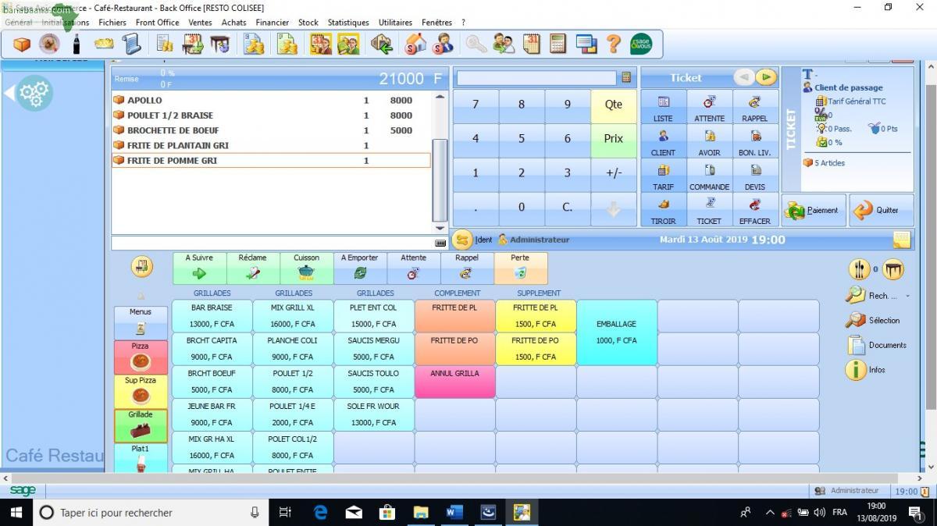Screen dimensions: 937x526
Task: Click the round table plan icon above Menus
Action: tap(141, 267)
